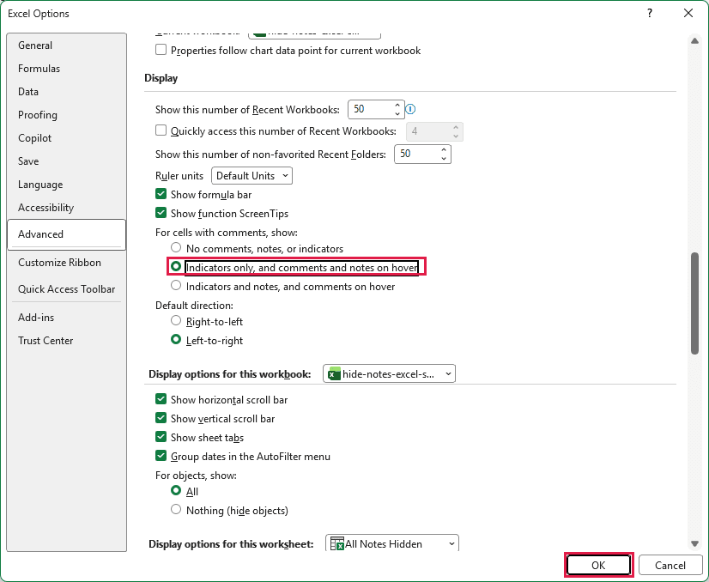
Task: Select Indicators only, comments and notes on hover
Action: point(176,267)
